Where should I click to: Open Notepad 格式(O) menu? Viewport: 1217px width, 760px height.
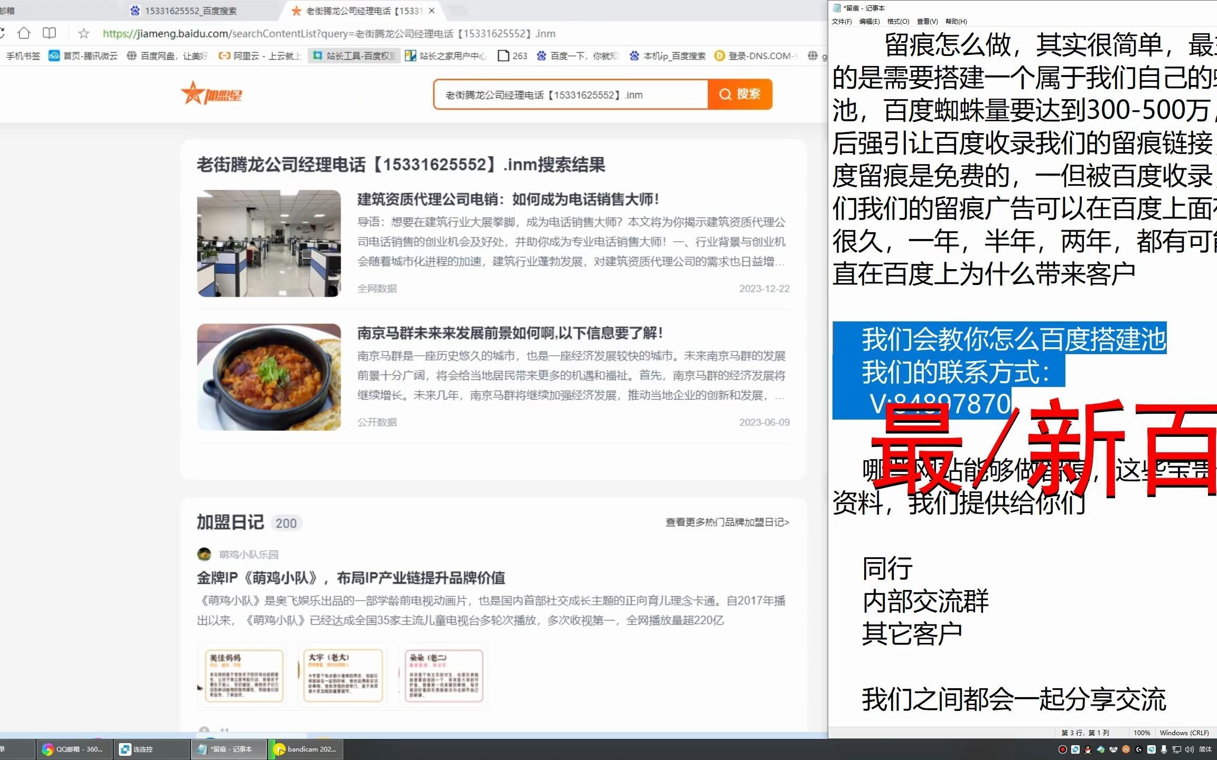898,22
